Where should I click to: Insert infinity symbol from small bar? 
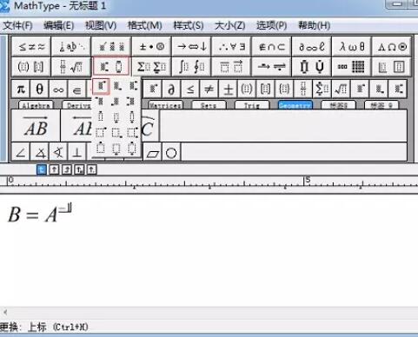(58, 89)
